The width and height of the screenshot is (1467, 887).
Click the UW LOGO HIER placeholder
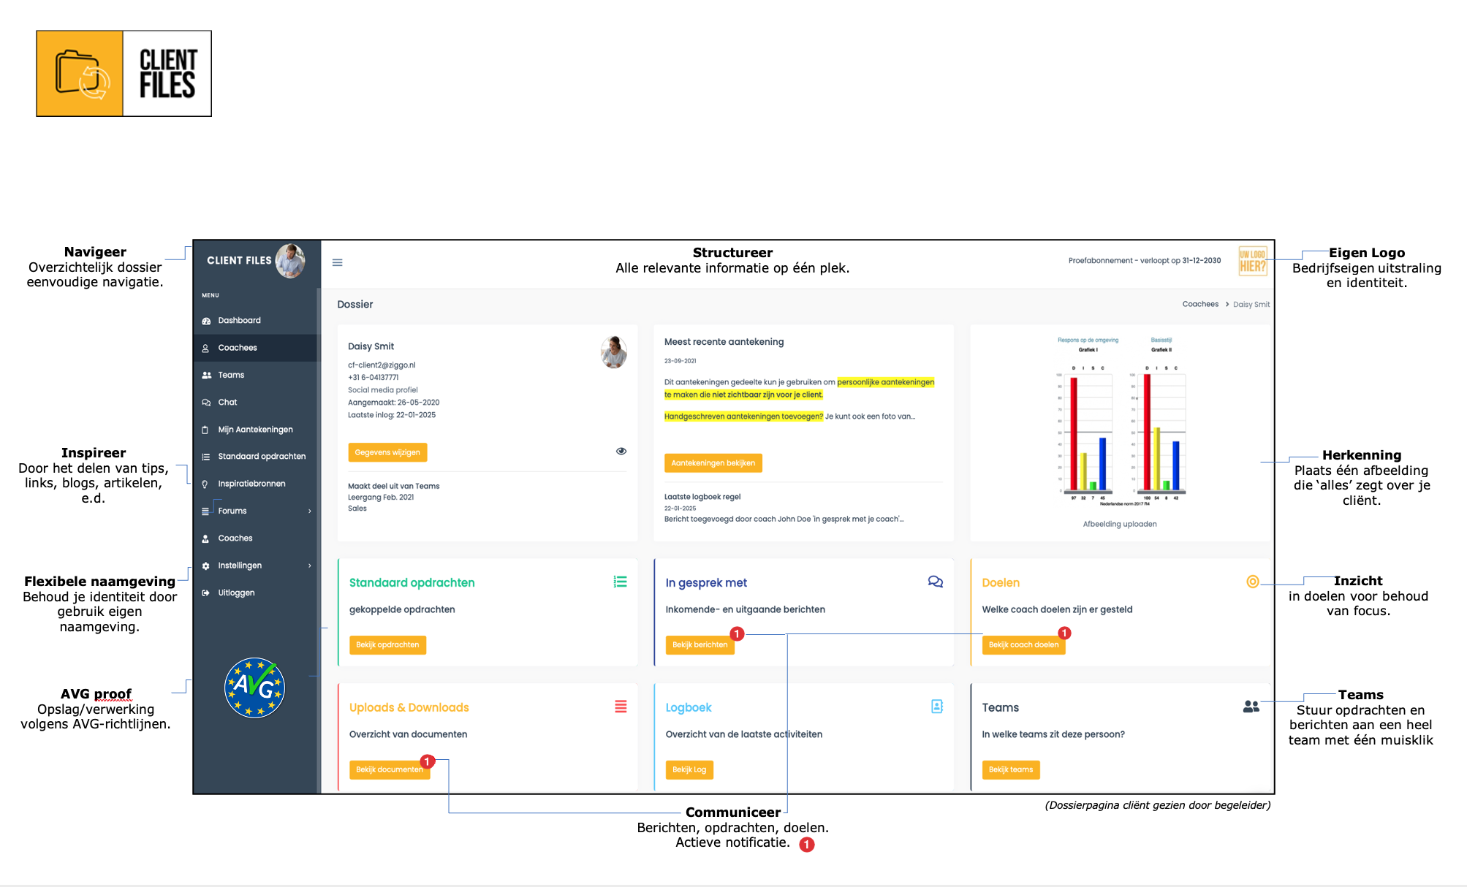click(x=1252, y=261)
